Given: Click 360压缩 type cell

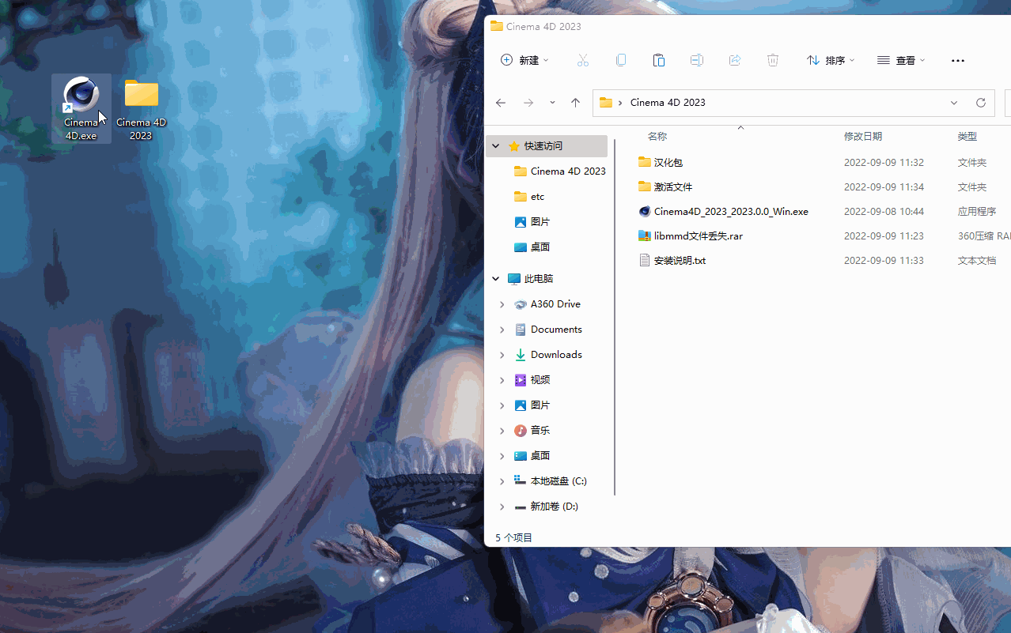Looking at the screenshot, I should click(984, 236).
